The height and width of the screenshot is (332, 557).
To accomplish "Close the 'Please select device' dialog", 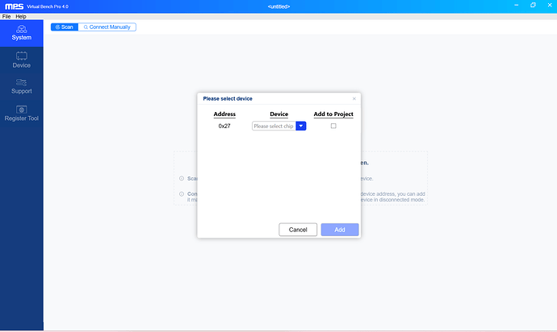I will coord(354,98).
